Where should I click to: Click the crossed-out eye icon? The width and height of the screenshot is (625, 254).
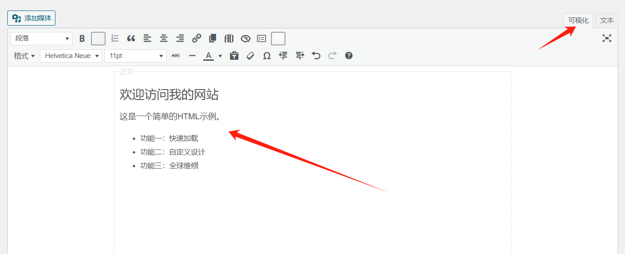coord(245,38)
